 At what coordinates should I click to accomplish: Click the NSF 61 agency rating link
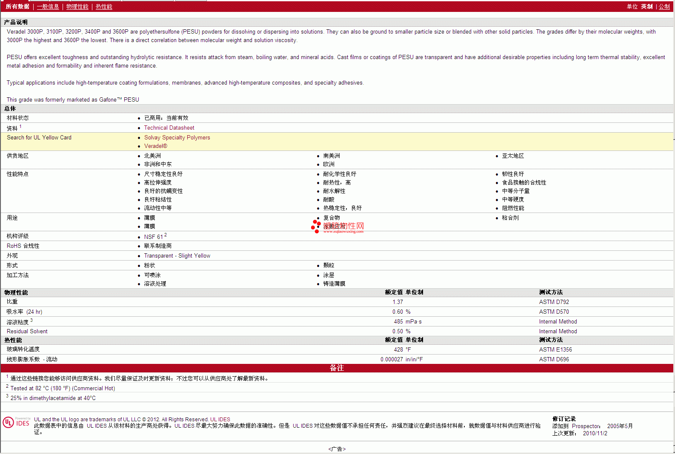[x=153, y=237]
